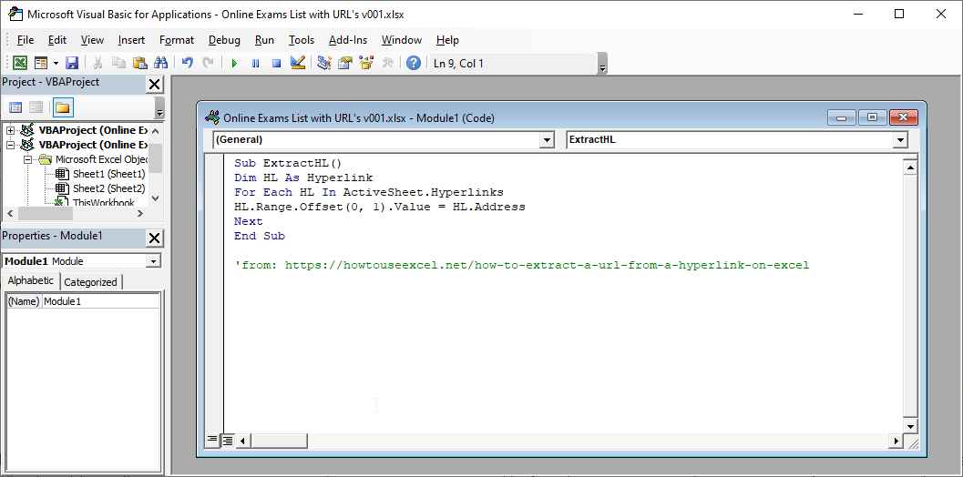Click the 'Sub ExtractHL()' code line
Viewport: 963px width, 477px height.
coord(287,163)
